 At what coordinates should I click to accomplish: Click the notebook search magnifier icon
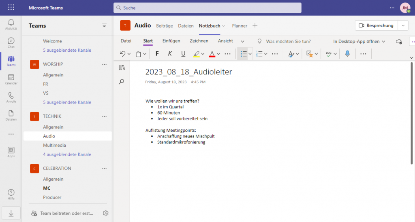[122, 82]
